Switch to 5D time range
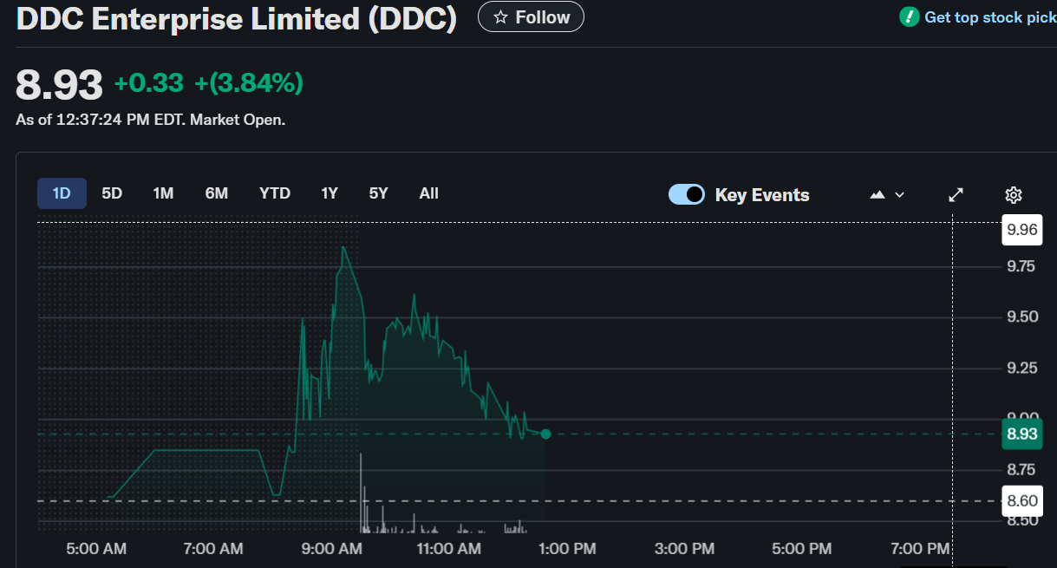1057x568 pixels. coord(112,193)
